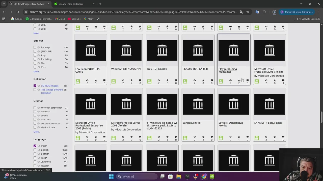
Task: Expand More under the year filters
Action: coord(37,33)
